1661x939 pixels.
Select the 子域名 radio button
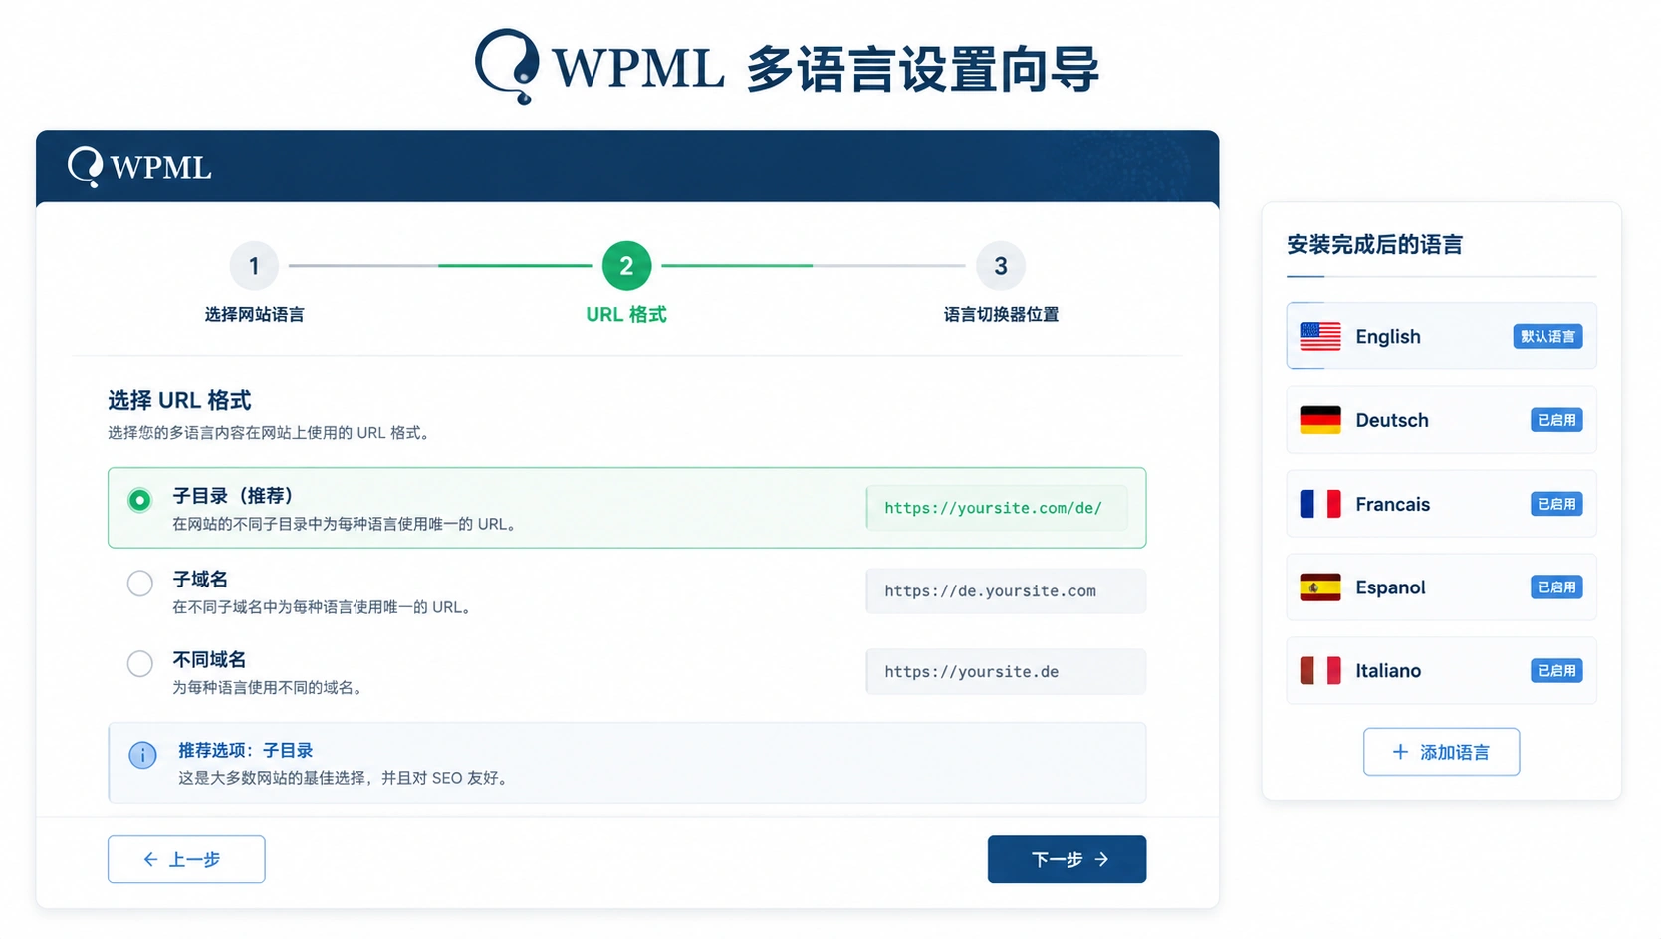click(x=140, y=583)
